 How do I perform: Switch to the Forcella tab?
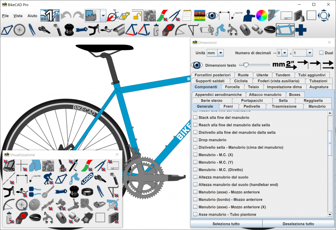[232, 87]
